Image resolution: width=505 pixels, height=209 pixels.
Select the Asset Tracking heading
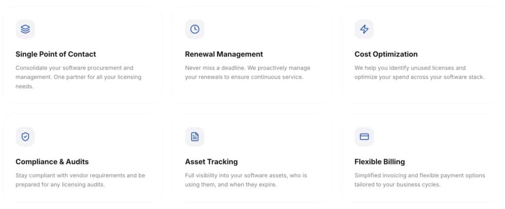(211, 162)
